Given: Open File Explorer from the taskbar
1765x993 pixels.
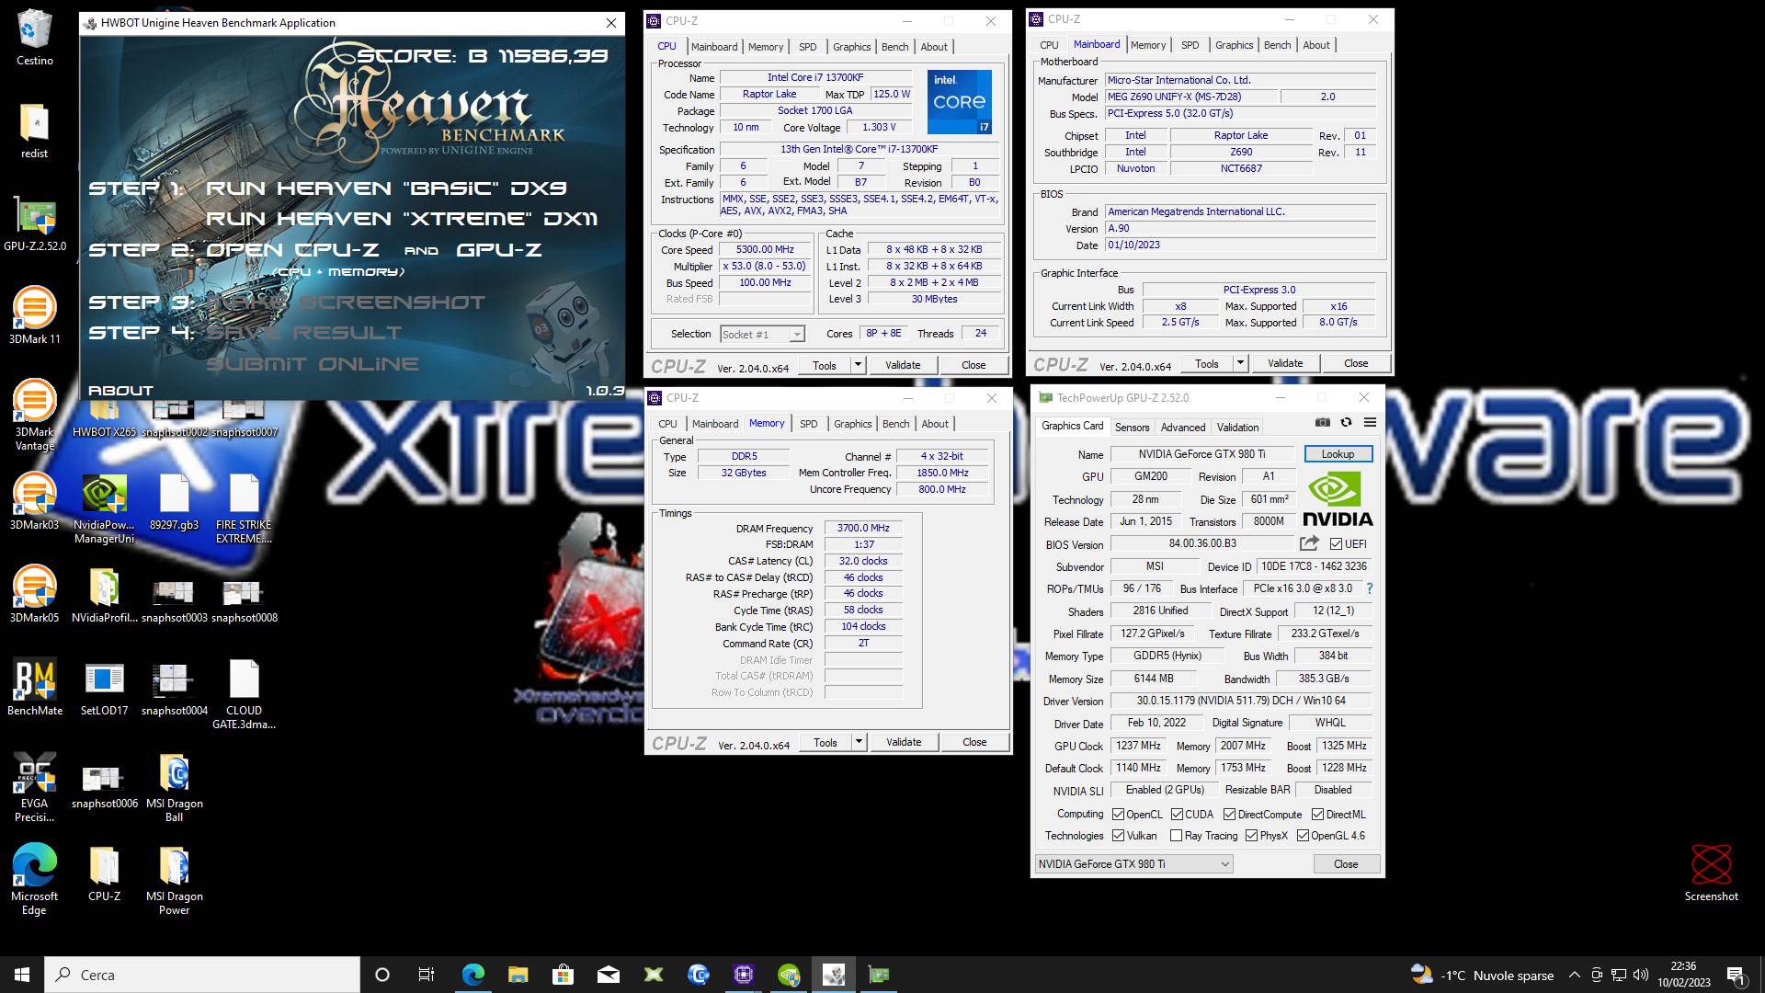Looking at the screenshot, I should (518, 975).
